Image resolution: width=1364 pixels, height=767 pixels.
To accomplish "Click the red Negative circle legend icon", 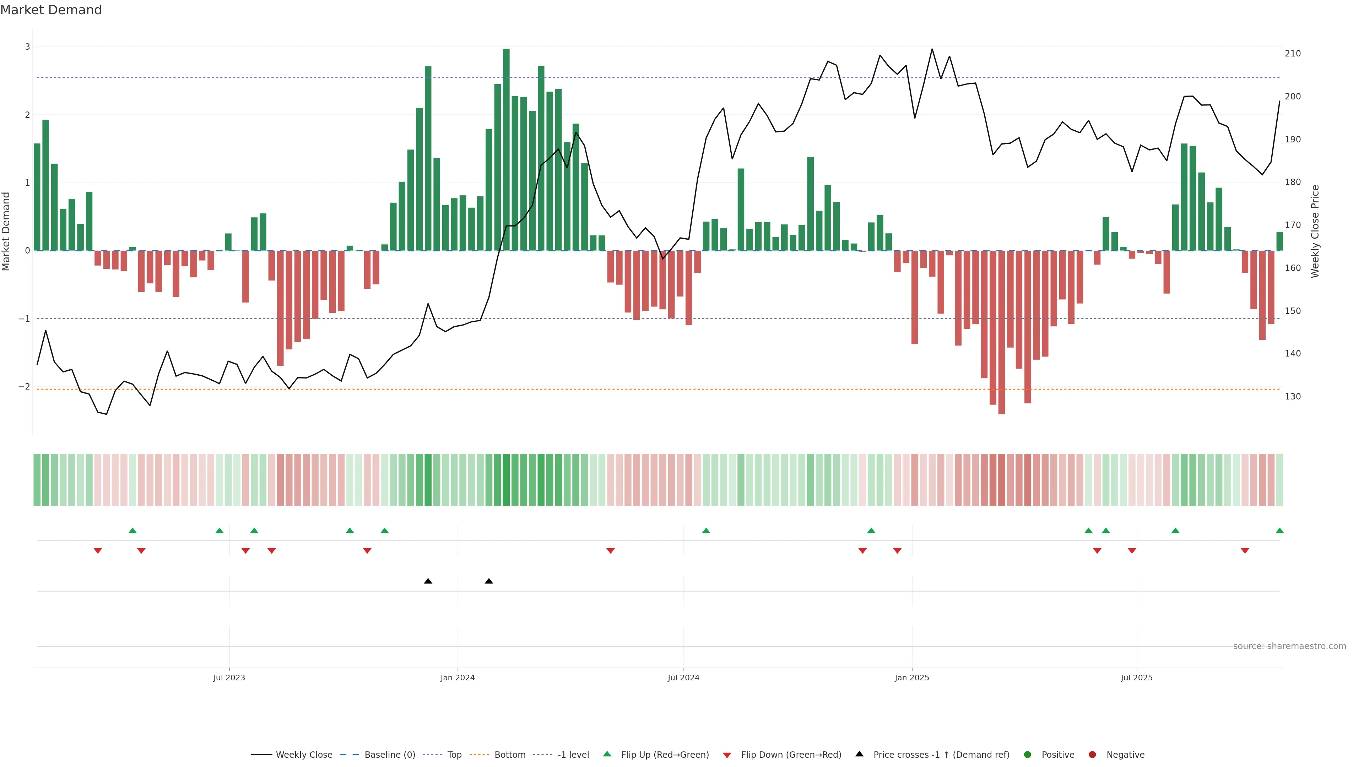I will coord(1092,754).
